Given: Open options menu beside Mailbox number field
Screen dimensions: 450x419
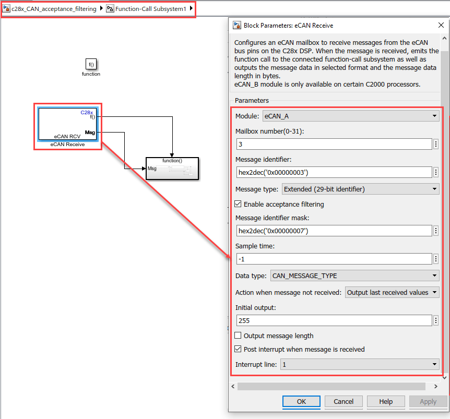Looking at the screenshot, I should coord(436,144).
